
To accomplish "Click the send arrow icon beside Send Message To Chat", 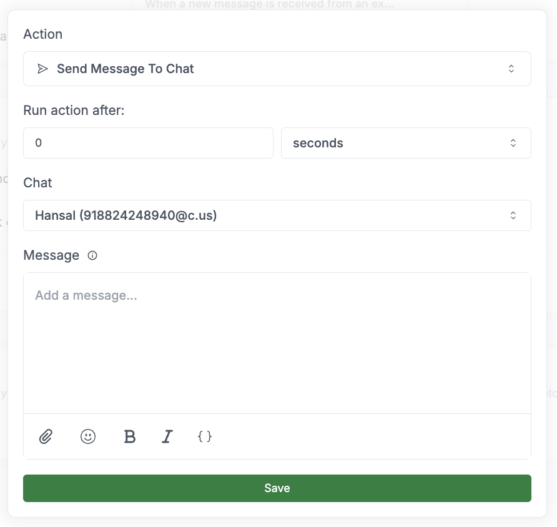I will point(42,69).
